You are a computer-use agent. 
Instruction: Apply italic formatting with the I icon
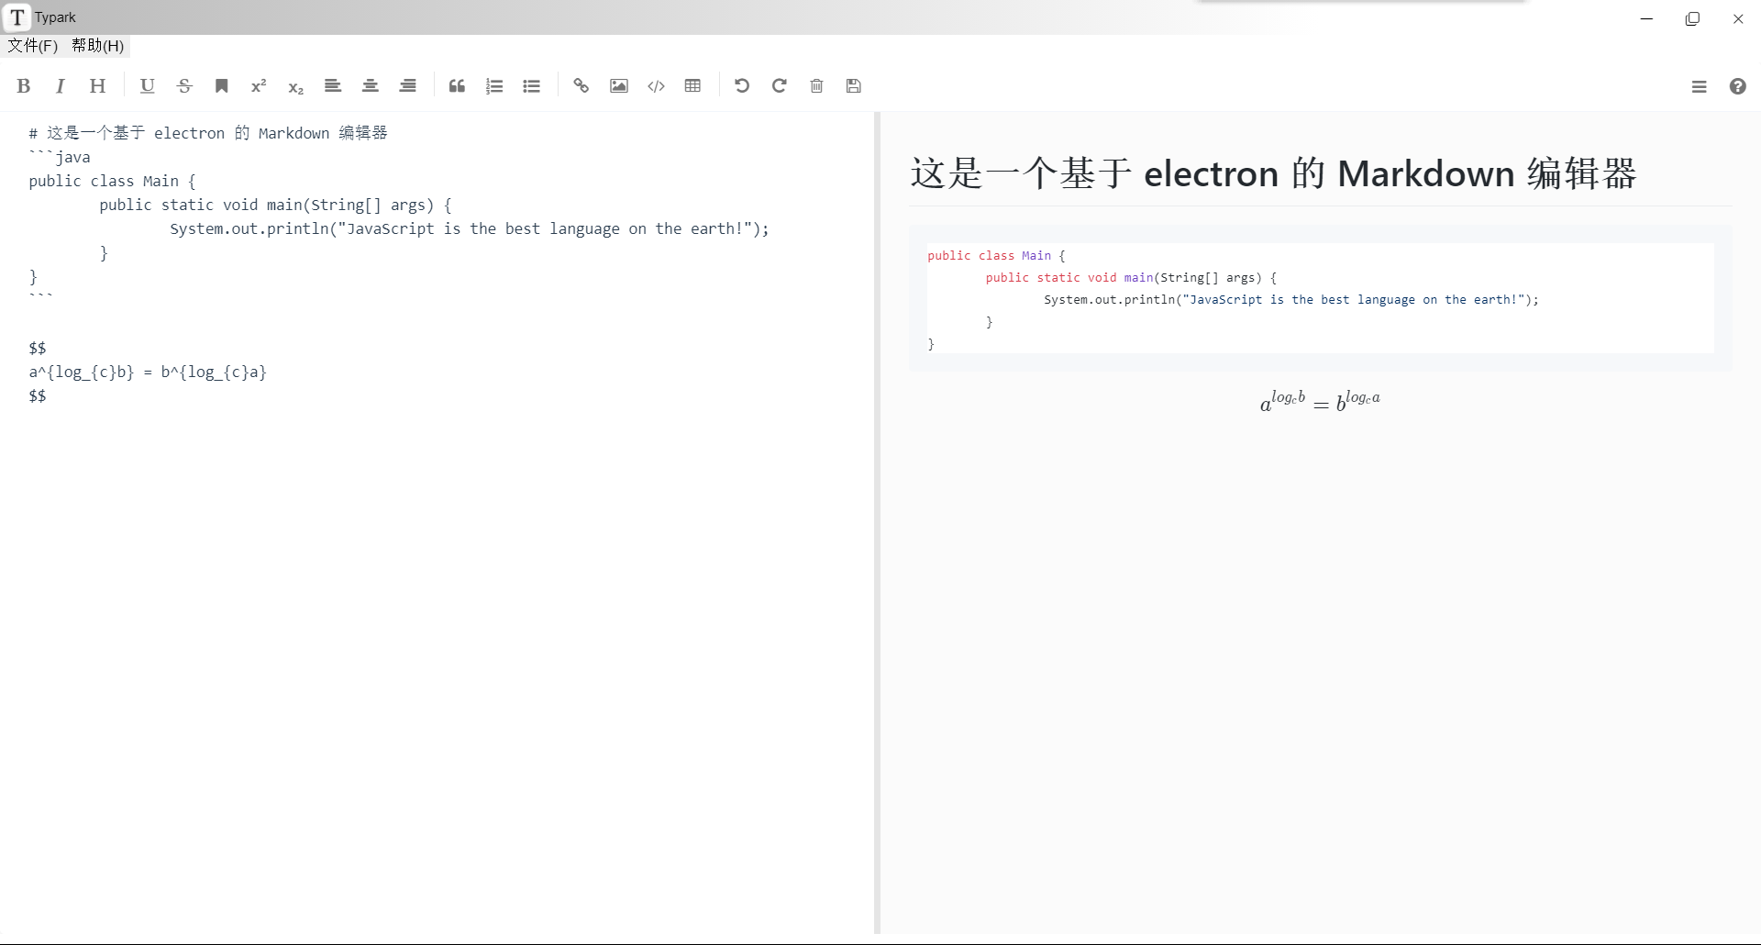click(61, 86)
